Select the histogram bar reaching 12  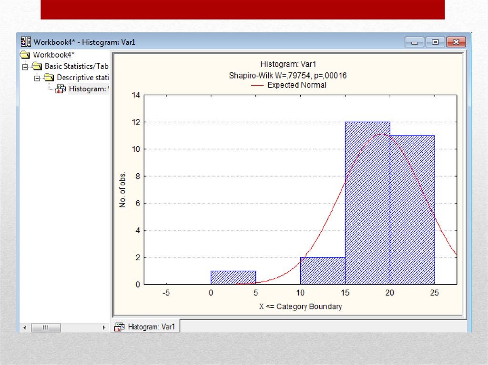pos(367,203)
